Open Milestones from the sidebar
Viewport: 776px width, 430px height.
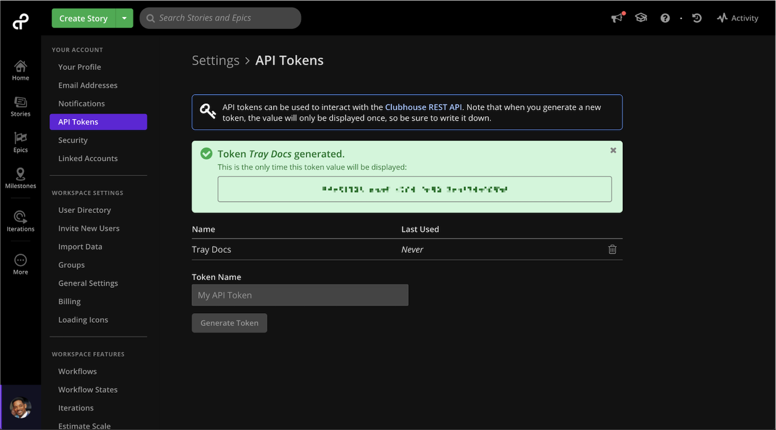click(21, 178)
